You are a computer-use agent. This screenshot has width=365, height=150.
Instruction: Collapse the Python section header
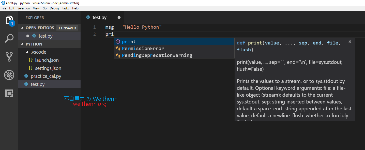point(22,44)
